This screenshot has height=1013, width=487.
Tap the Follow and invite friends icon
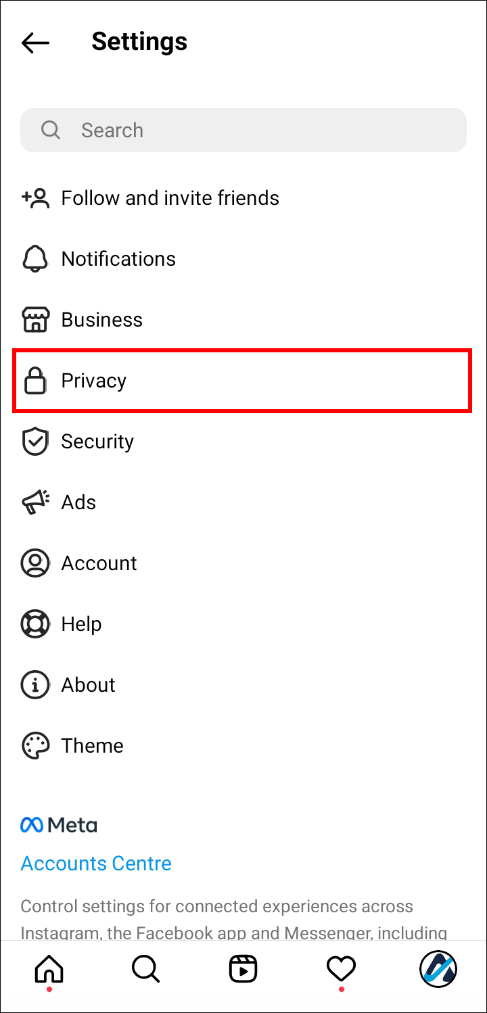pos(35,198)
